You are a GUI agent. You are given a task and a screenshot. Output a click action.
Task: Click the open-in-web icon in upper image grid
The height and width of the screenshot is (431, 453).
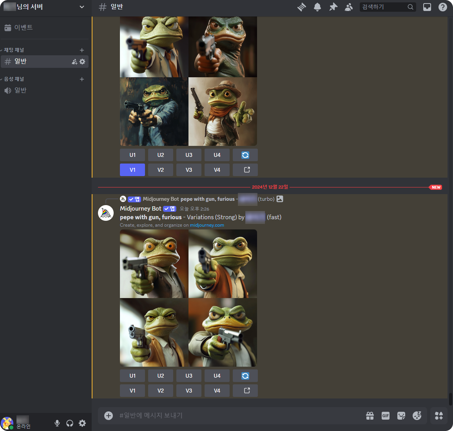coord(245,170)
